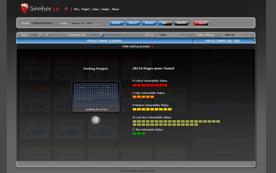Switch to grid thumbnail view icon
Image resolution: width=276 pixels, height=173 pixels.
click(41, 35)
